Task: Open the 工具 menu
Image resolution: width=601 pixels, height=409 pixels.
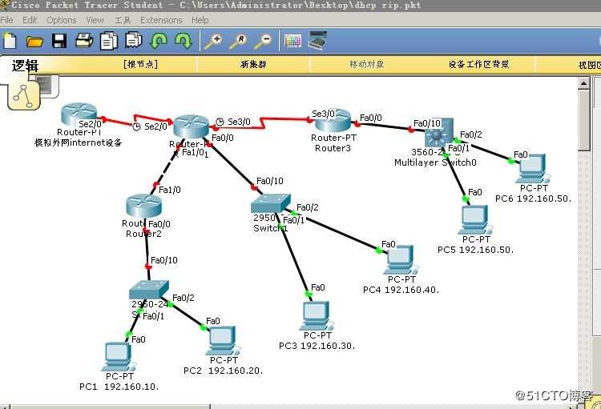Action: (123, 20)
